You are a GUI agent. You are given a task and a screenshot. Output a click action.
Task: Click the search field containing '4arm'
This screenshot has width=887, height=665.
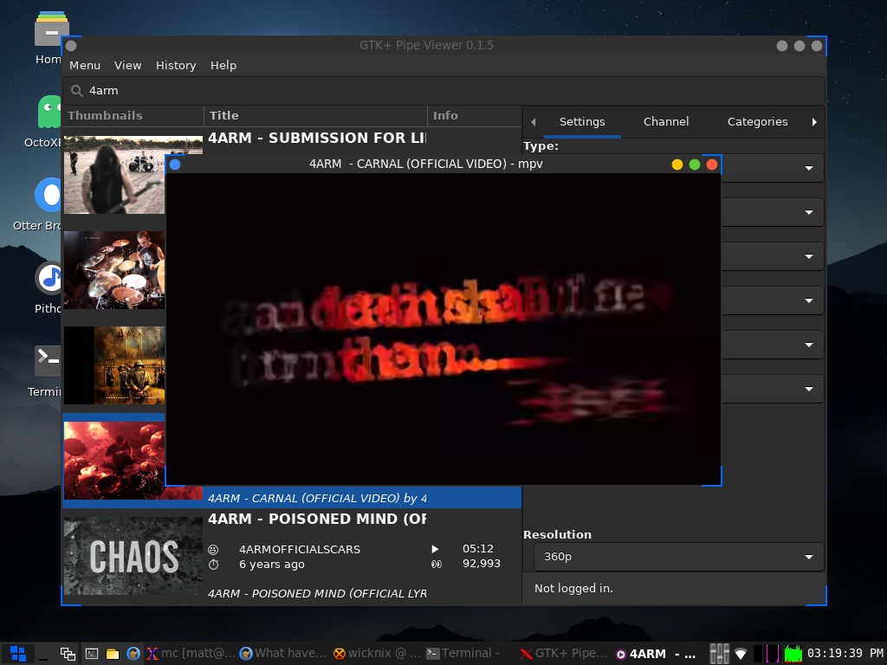point(443,90)
